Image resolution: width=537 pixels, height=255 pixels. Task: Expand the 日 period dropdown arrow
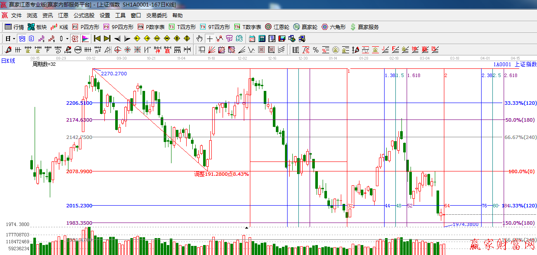(14, 39)
